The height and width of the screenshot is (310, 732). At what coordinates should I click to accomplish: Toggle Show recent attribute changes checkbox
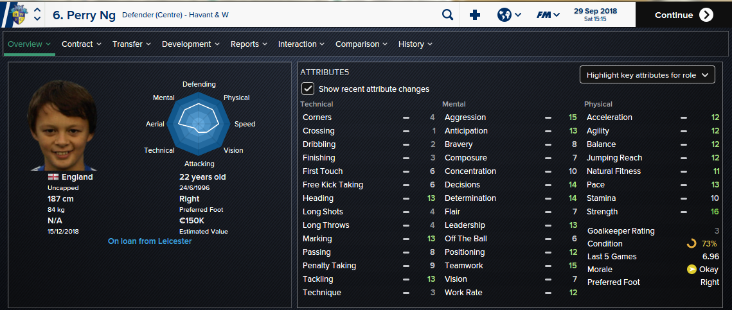click(308, 89)
